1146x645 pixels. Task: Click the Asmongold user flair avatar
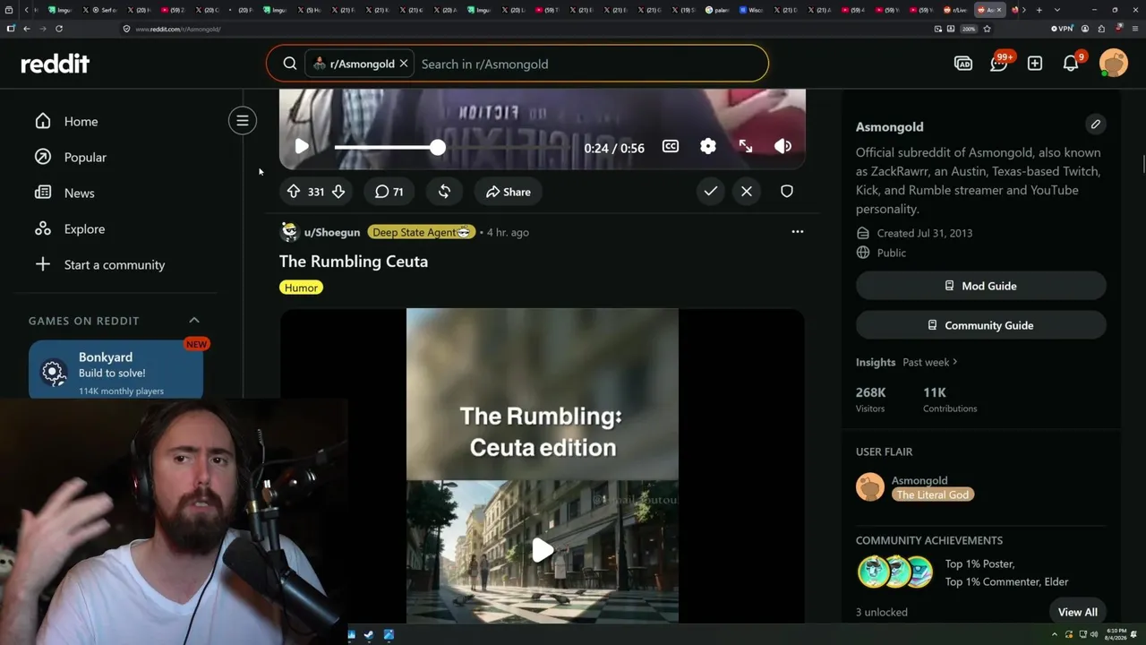(870, 487)
